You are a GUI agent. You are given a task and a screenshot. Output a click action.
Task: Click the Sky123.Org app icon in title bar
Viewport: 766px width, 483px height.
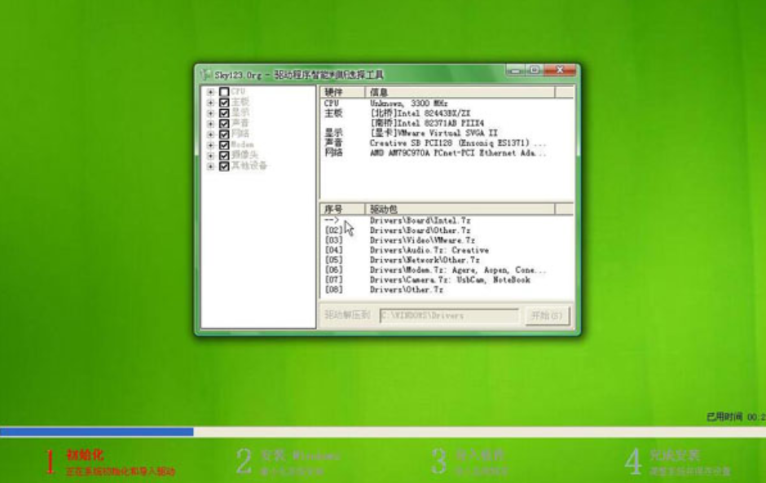tap(205, 73)
